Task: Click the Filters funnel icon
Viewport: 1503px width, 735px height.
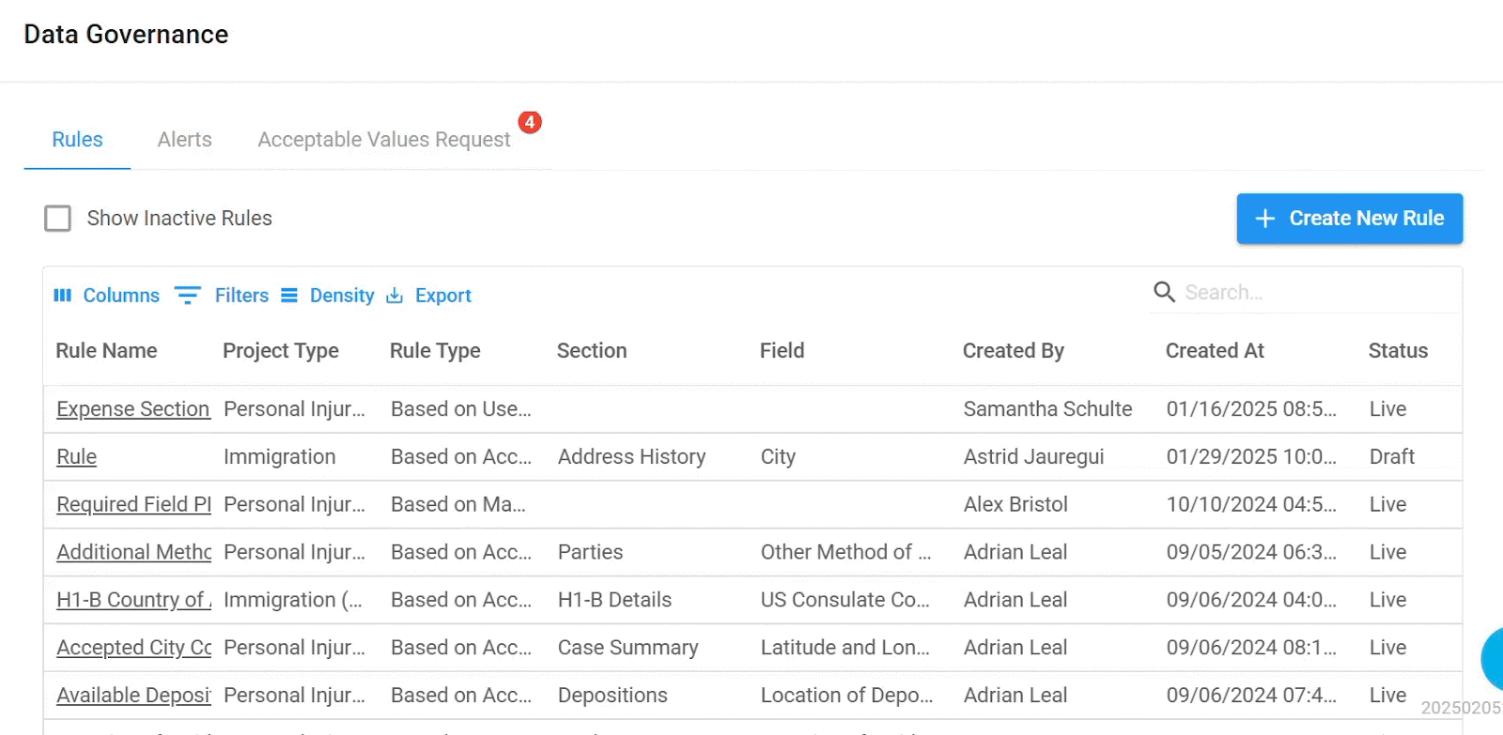Action: point(188,296)
